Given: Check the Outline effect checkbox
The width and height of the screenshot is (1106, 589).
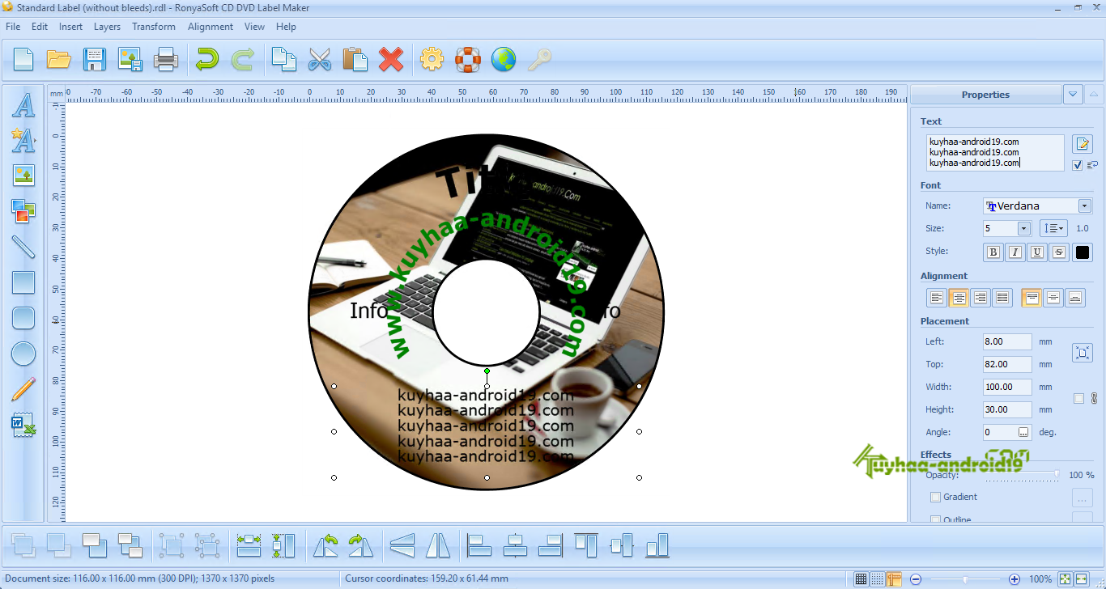Looking at the screenshot, I should [x=935, y=519].
